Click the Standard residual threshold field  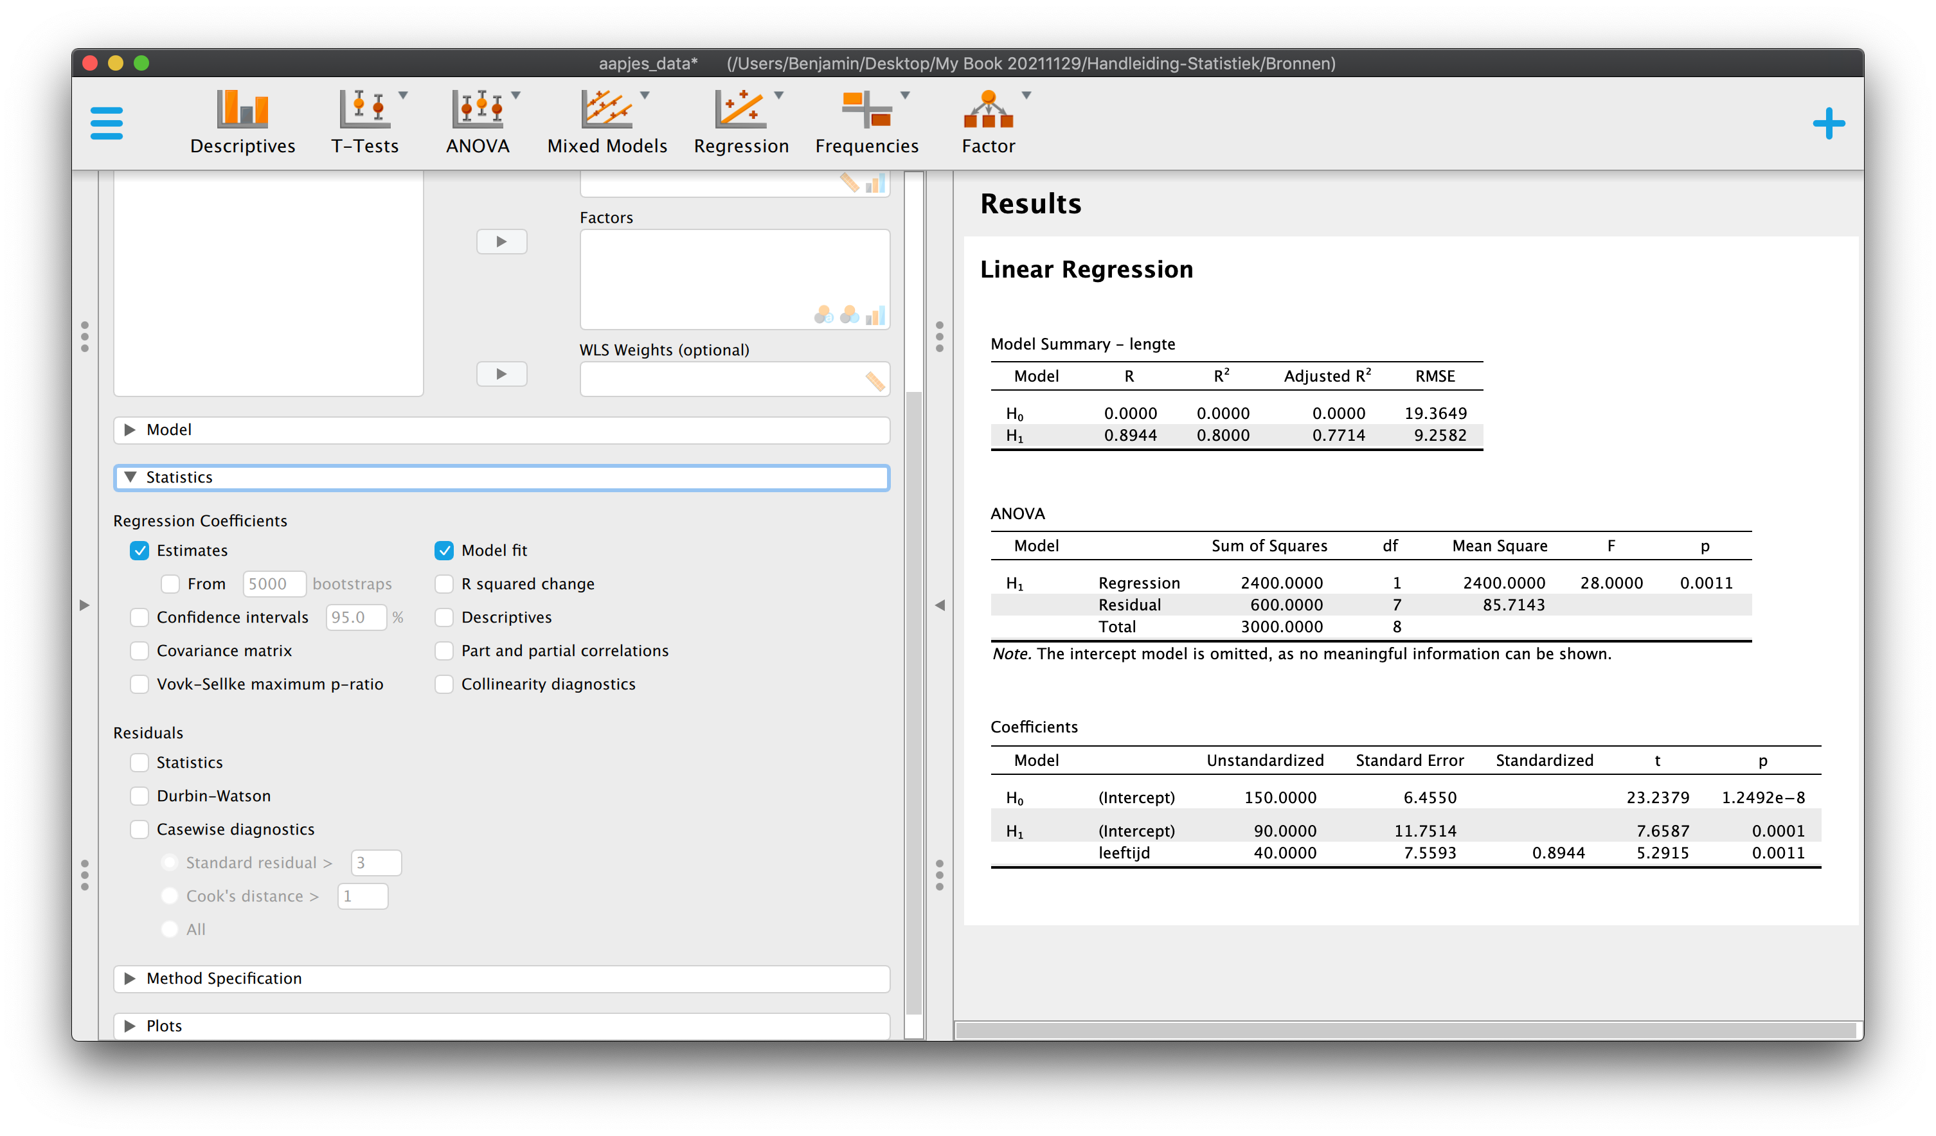coord(375,862)
